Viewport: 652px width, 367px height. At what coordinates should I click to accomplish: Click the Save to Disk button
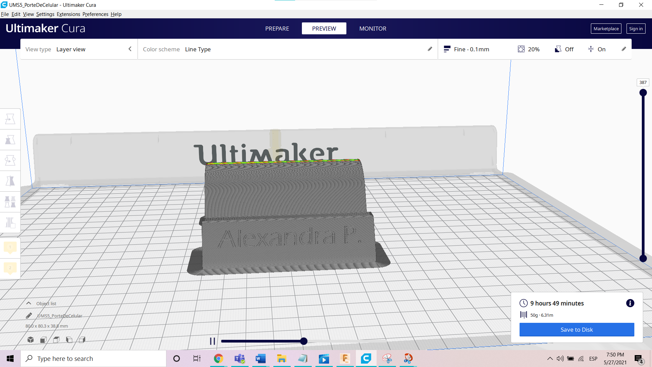pos(577,330)
